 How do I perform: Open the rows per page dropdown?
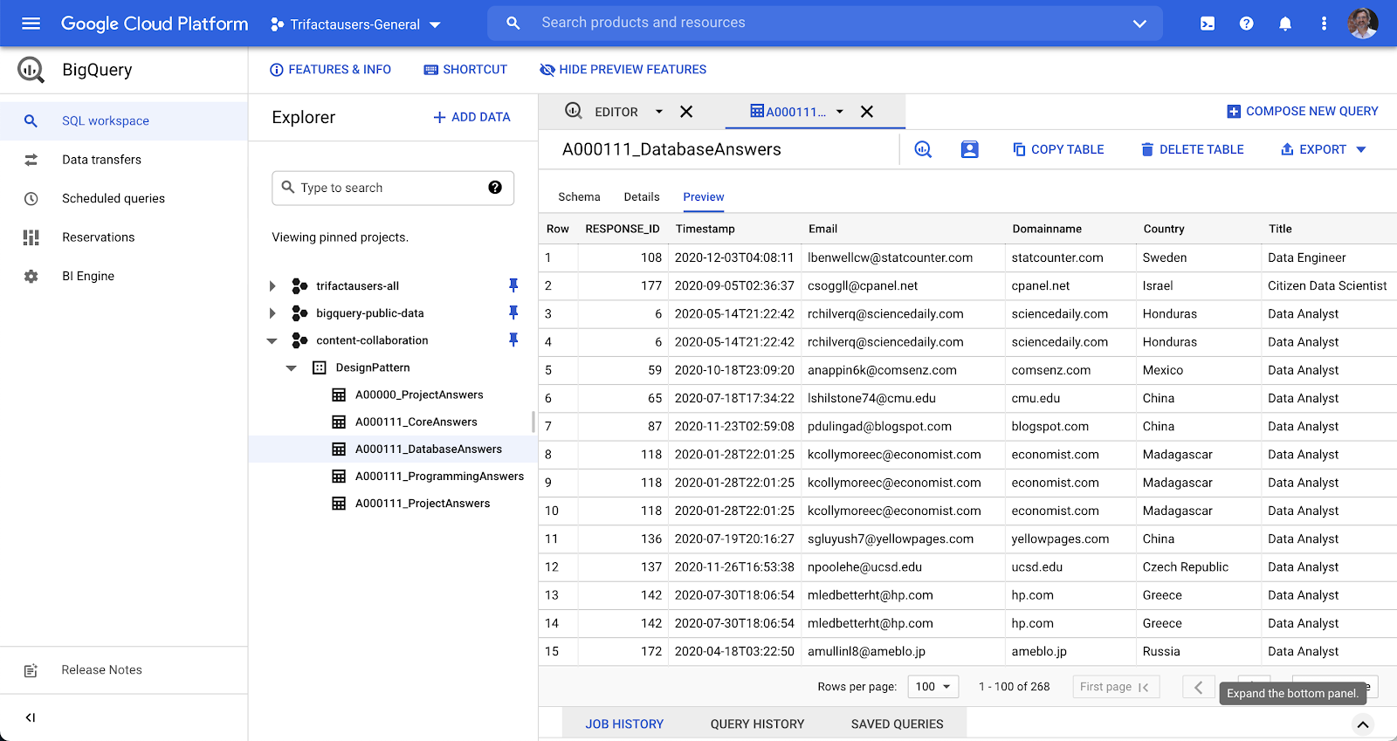point(932,687)
